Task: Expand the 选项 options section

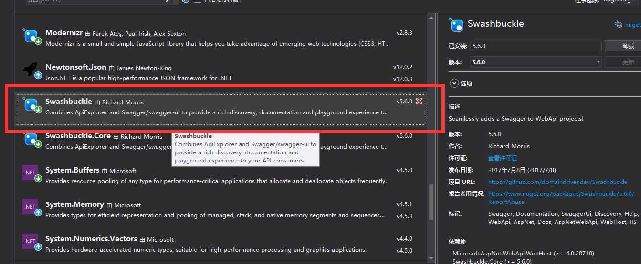Action: [x=453, y=83]
